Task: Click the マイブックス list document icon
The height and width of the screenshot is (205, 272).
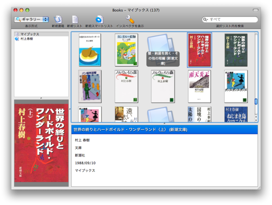Action: pyautogui.click(x=17, y=34)
